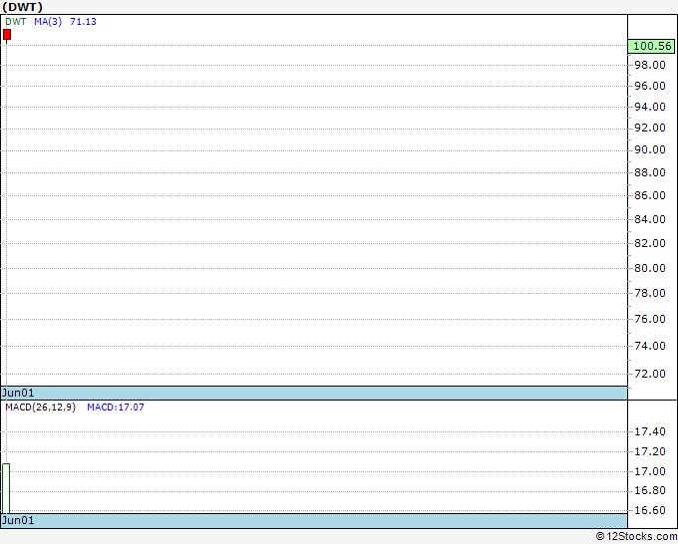This screenshot has width=678, height=544.
Task: Click the 86.00 price axis label
Action: click(x=650, y=195)
